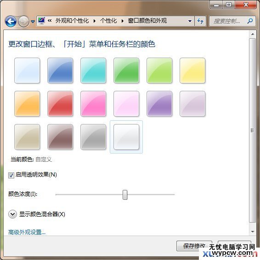
Task: Toggle the 启用透明效果 checkbox
Action: (11, 175)
